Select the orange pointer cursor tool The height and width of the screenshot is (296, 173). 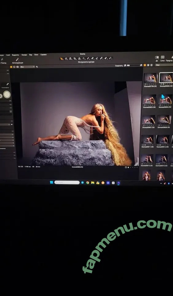(x=61, y=59)
